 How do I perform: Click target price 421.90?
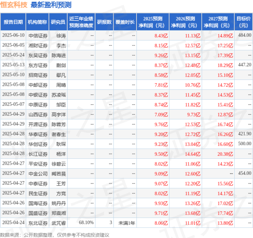tap(245, 134)
